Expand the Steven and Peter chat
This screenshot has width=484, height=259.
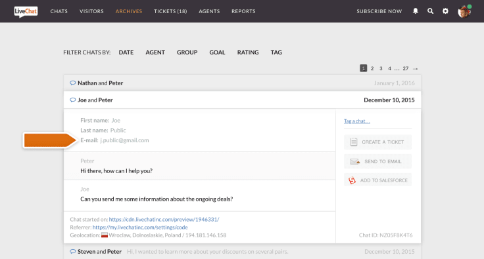[x=242, y=252]
